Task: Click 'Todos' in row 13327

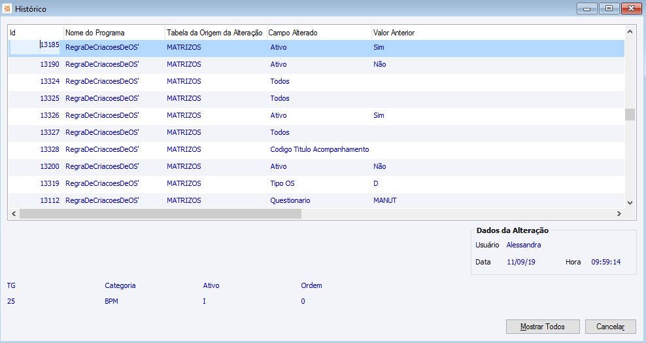Action: (x=280, y=132)
